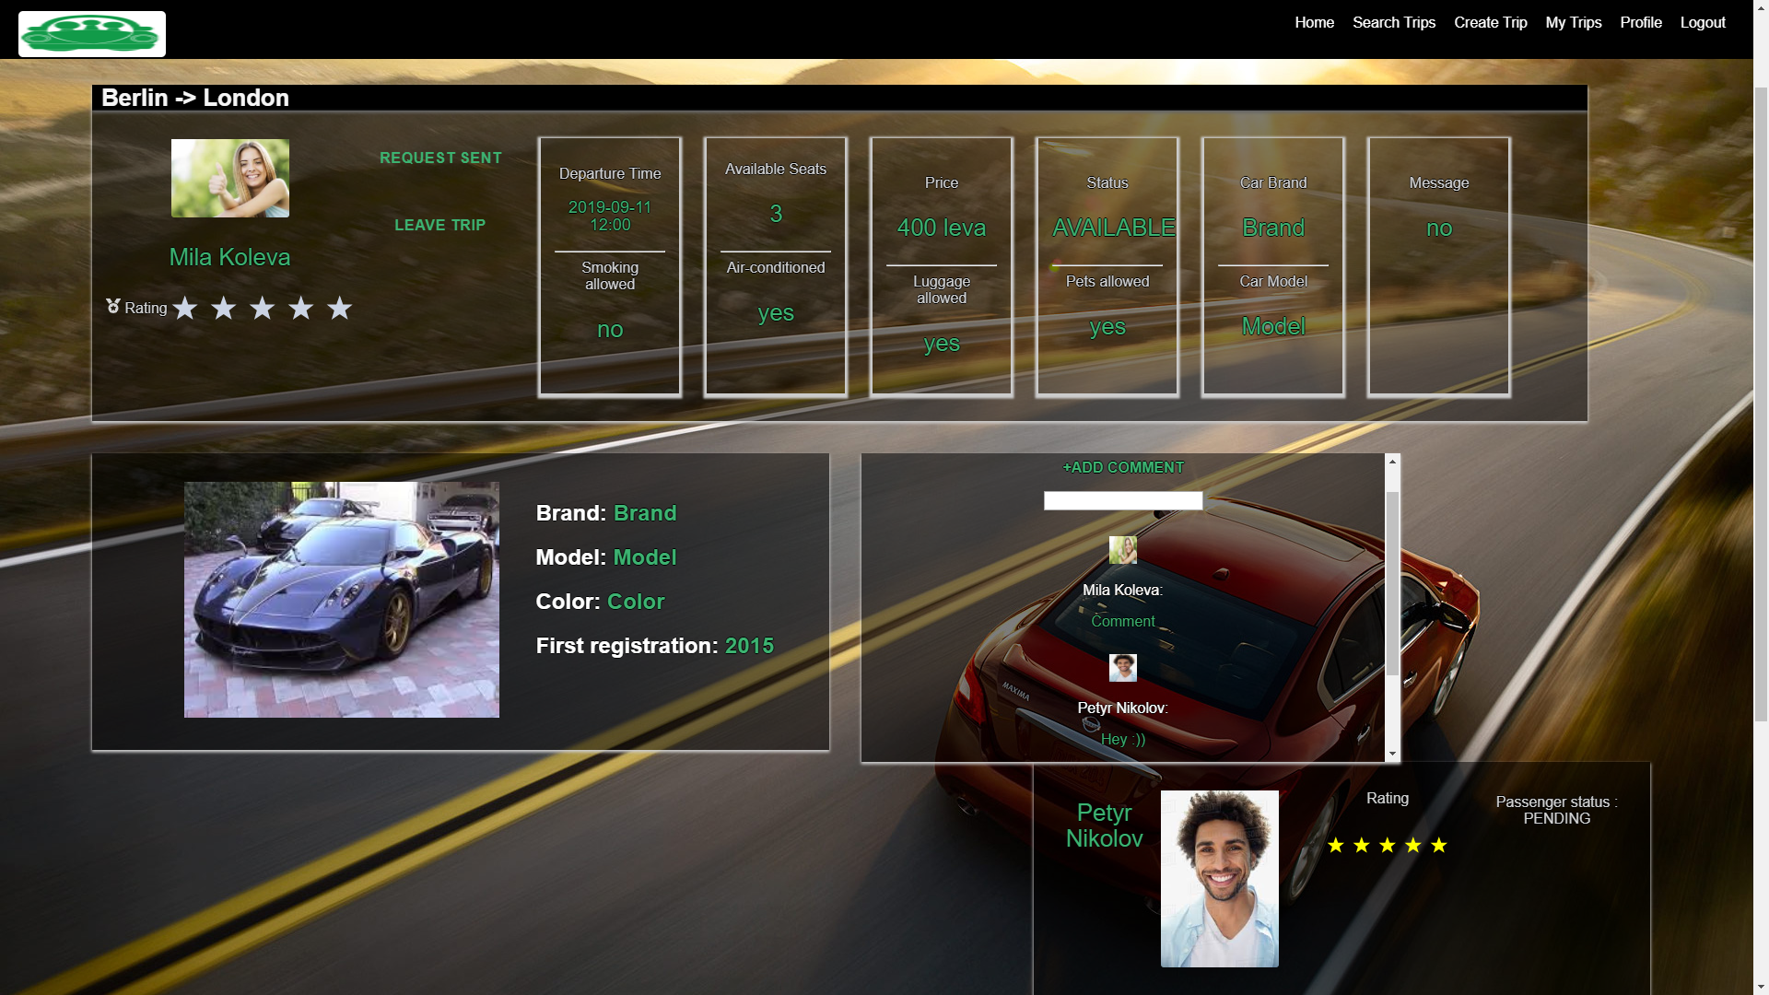Click the green car logo in the header

coord(92,34)
